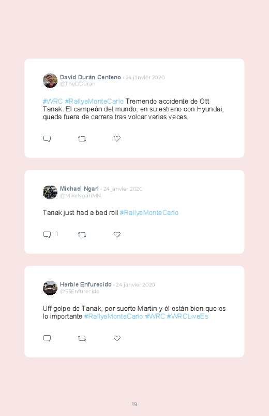Visit the @TheDDuran handle
Image resolution: width=269 pixels, height=416 pixels.
(78, 84)
